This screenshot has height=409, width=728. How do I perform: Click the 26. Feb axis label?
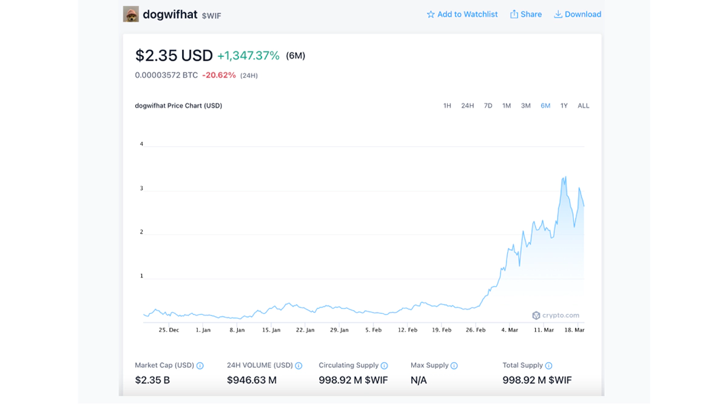pos(476,330)
